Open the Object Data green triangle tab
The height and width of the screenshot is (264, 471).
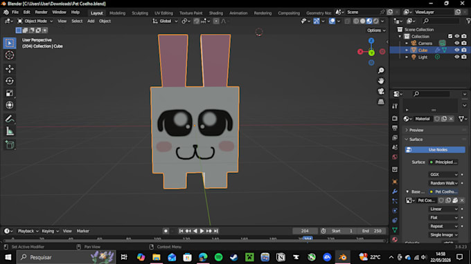click(395, 230)
